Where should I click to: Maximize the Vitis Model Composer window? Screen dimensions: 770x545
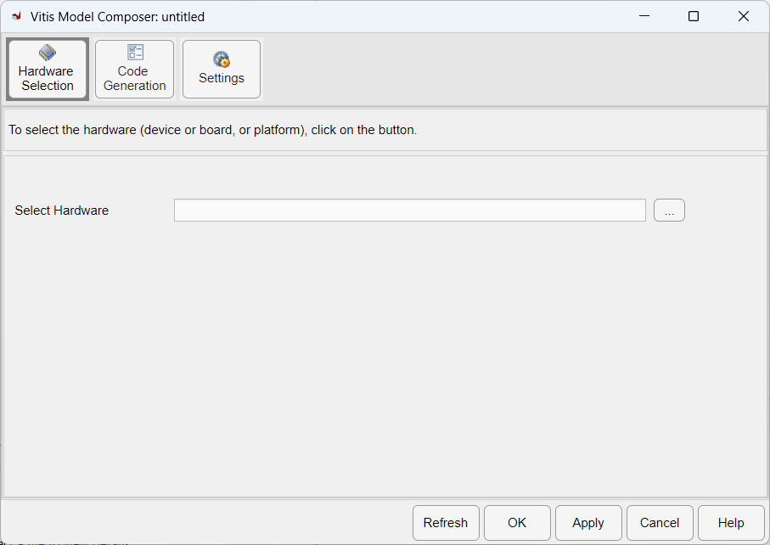pos(694,16)
